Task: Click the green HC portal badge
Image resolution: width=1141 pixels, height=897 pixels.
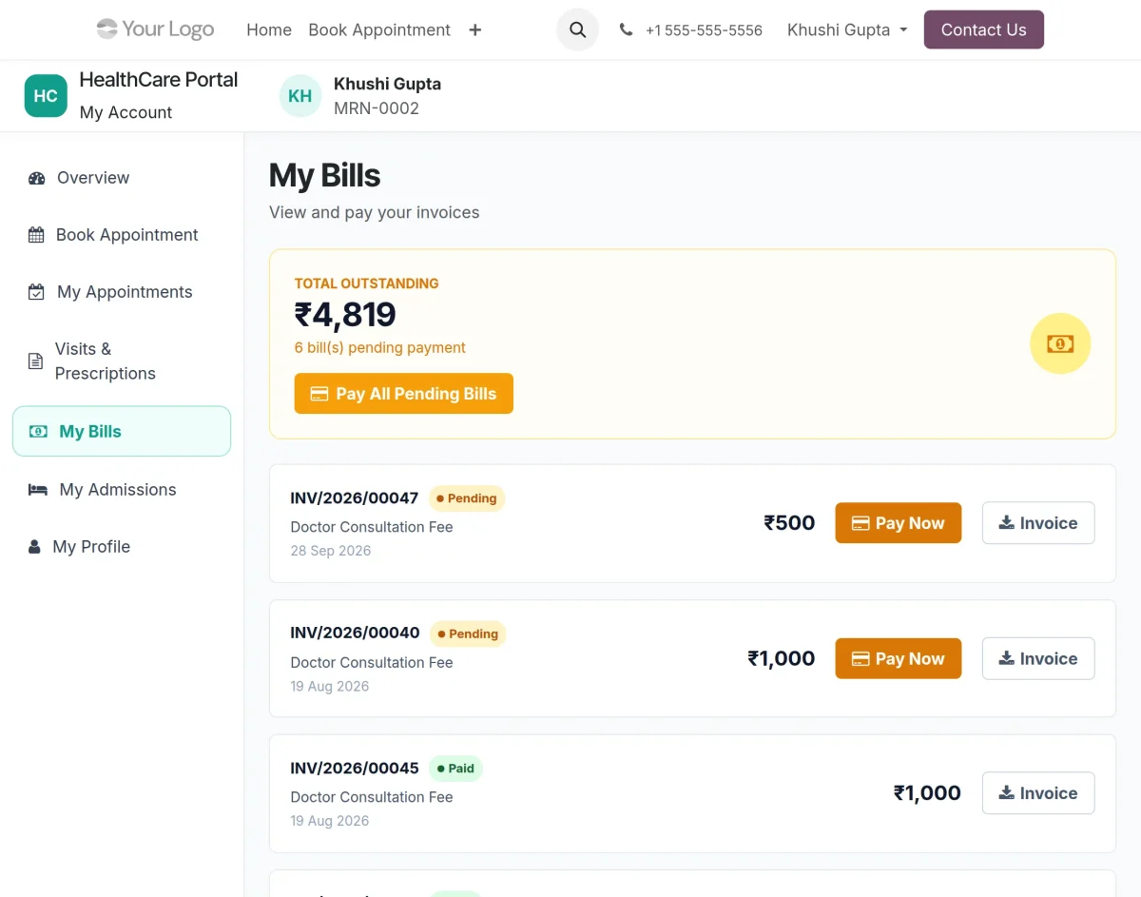Action: pyautogui.click(x=46, y=96)
